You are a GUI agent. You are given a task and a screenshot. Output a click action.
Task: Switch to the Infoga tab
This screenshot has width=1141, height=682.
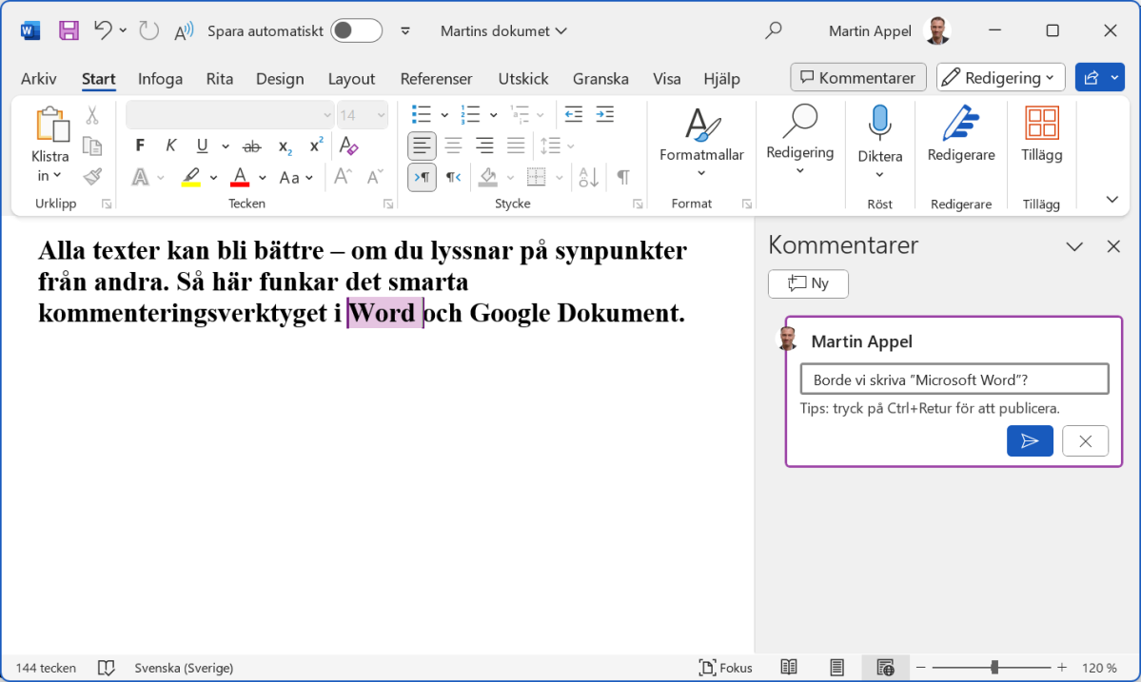(160, 79)
